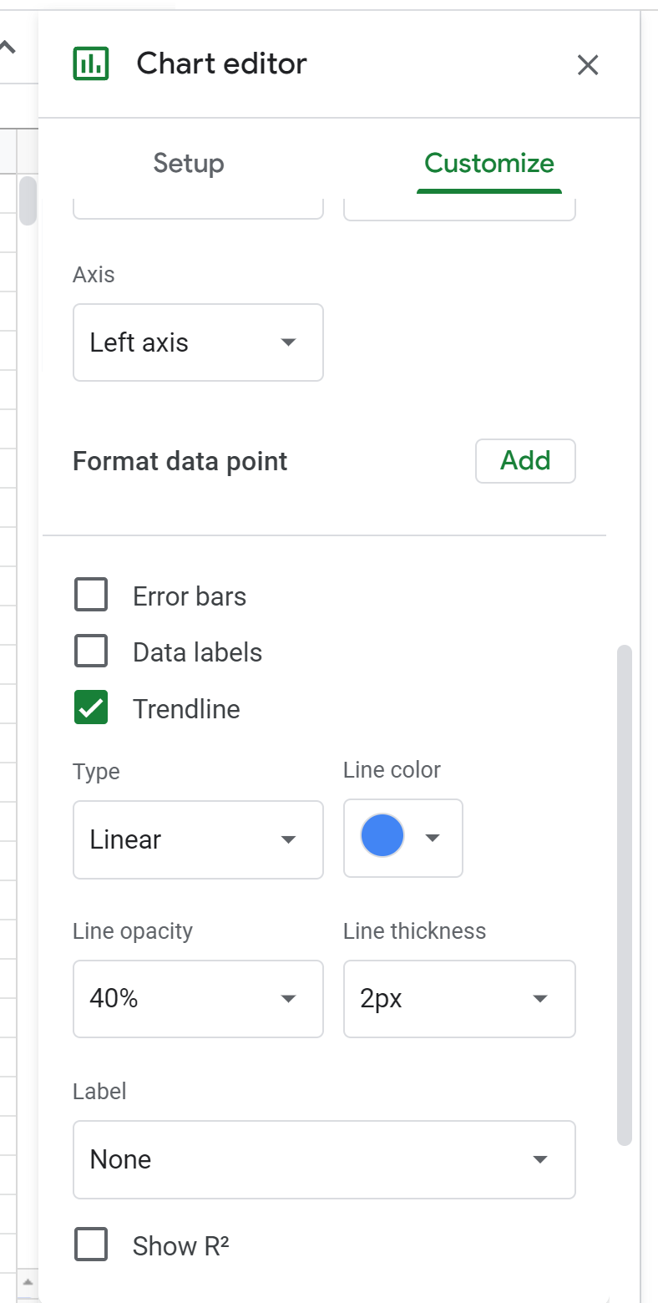Image resolution: width=658 pixels, height=1303 pixels.
Task: Open the Label dropdown showing None
Action: 324,1159
